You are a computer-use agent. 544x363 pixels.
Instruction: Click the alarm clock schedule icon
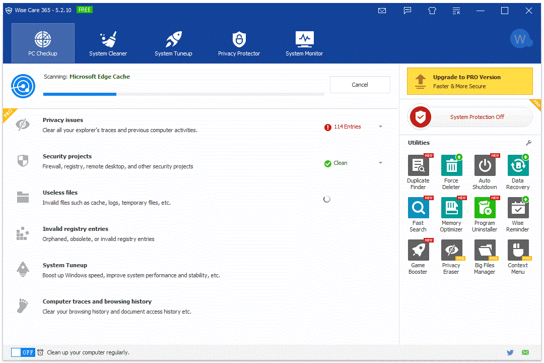(40, 352)
